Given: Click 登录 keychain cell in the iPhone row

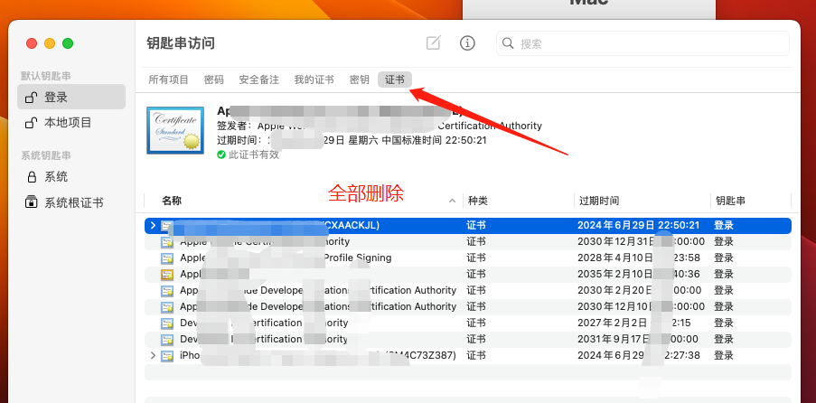Looking at the screenshot, I should 724,356.
